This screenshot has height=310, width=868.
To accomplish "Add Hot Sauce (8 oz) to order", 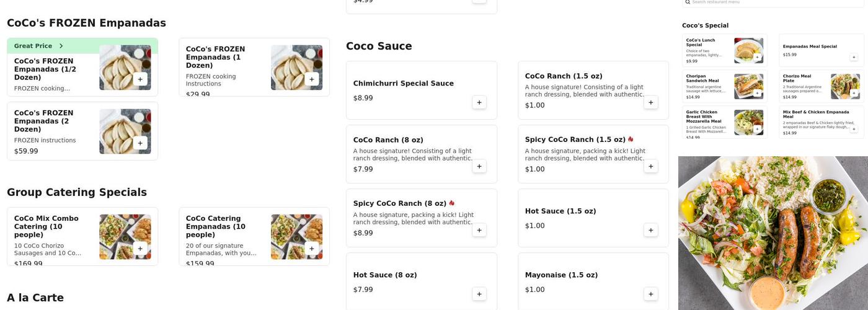I will 479,294.
